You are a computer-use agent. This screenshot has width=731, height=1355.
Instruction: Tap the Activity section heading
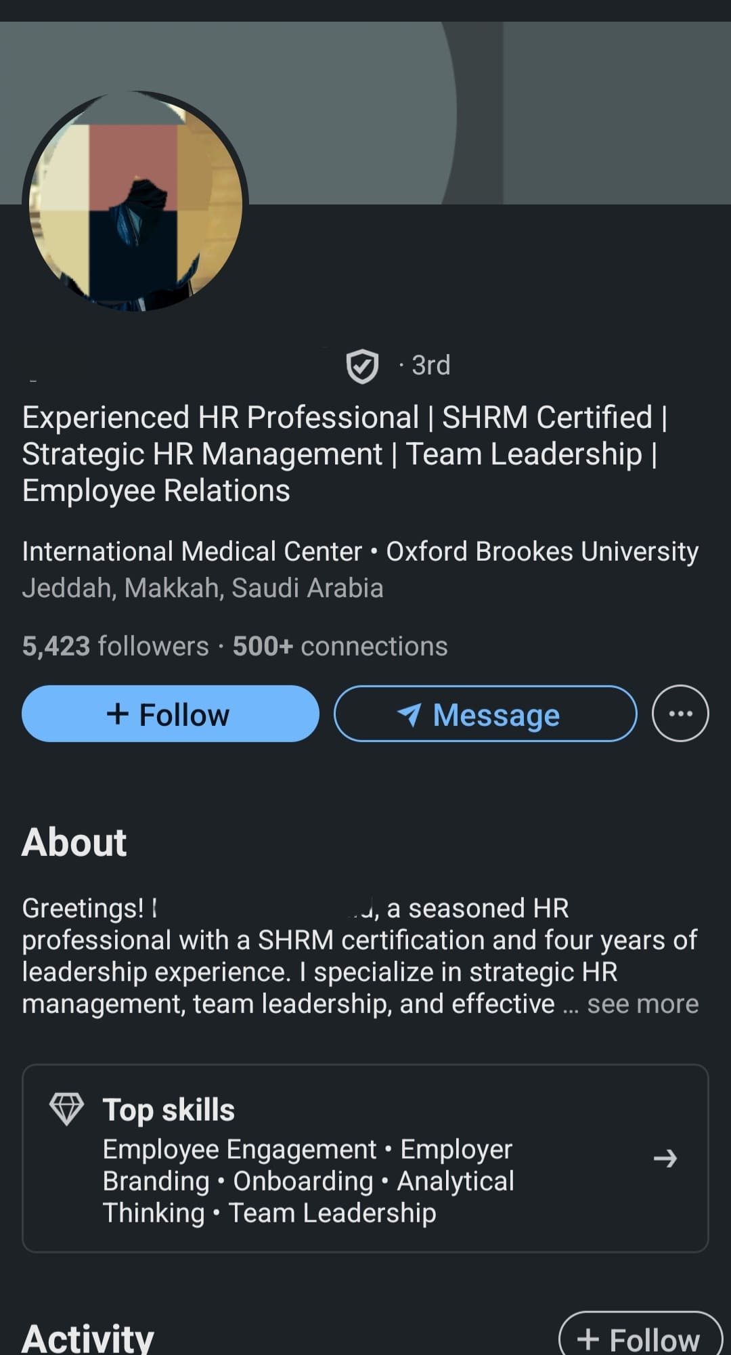click(x=88, y=1338)
